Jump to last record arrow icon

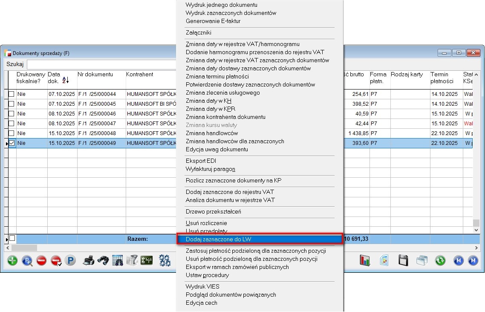[x=473, y=260]
